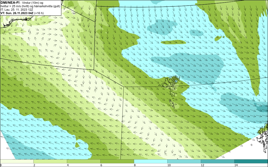Click the 2–4 m/s light green legend swatch

pyautogui.click(x=50, y=161)
